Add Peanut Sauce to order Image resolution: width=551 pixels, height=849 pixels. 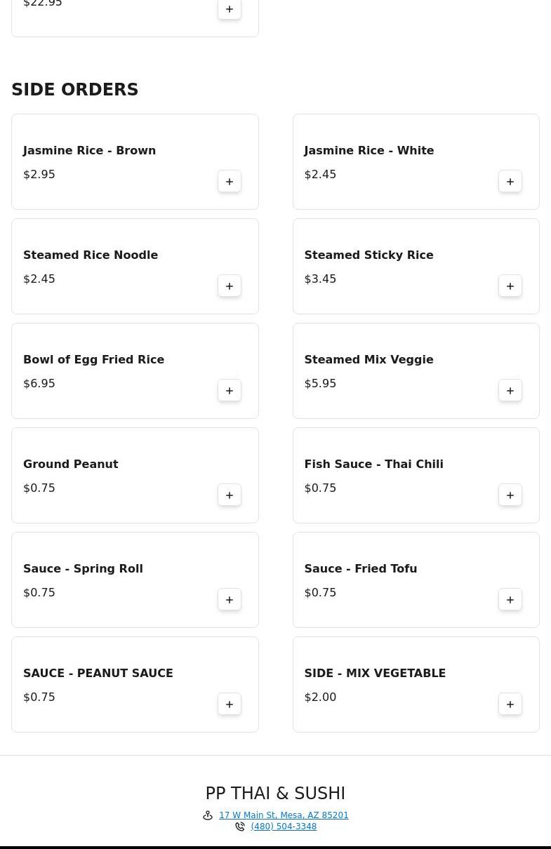coord(230,704)
